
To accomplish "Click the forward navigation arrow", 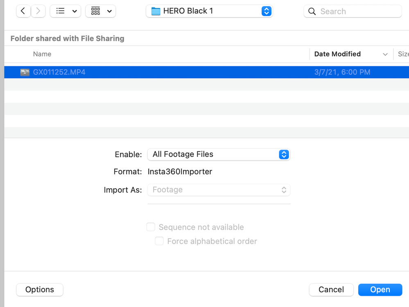I will pyautogui.click(x=38, y=11).
